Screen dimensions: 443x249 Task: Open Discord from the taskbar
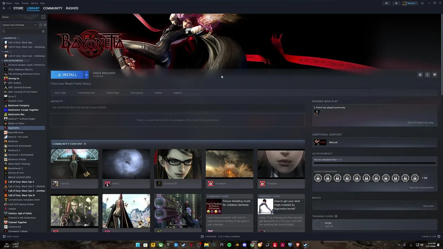pyautogui.click(x=244, y=245)
